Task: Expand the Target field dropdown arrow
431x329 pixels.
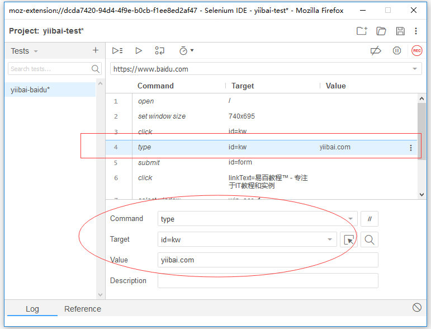Action: coord(330,239)
